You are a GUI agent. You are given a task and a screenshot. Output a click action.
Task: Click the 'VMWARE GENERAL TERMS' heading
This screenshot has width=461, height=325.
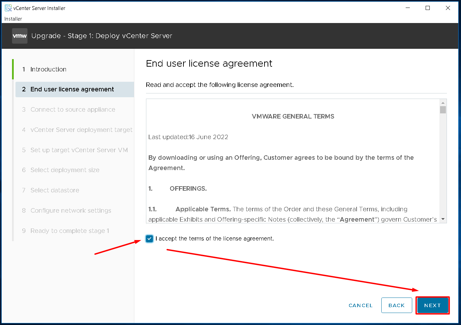coord(293,116)
